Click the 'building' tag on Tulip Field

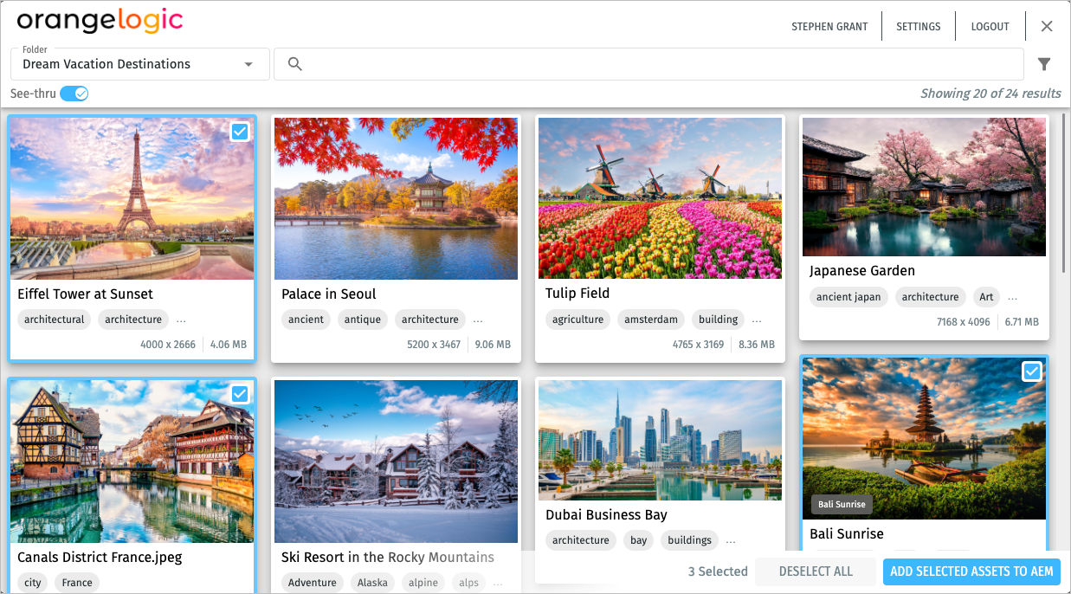click(x=719, y=320)
